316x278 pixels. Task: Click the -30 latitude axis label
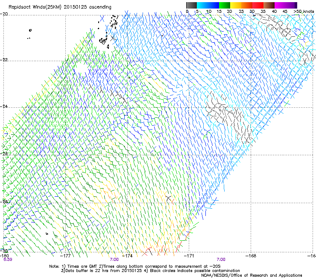pos(4,251)
